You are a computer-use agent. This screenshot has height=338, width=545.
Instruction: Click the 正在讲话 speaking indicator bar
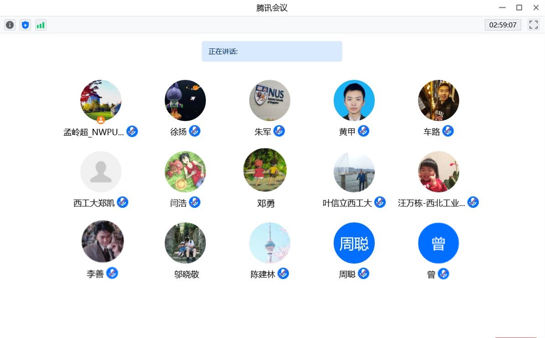pos(272,51)
